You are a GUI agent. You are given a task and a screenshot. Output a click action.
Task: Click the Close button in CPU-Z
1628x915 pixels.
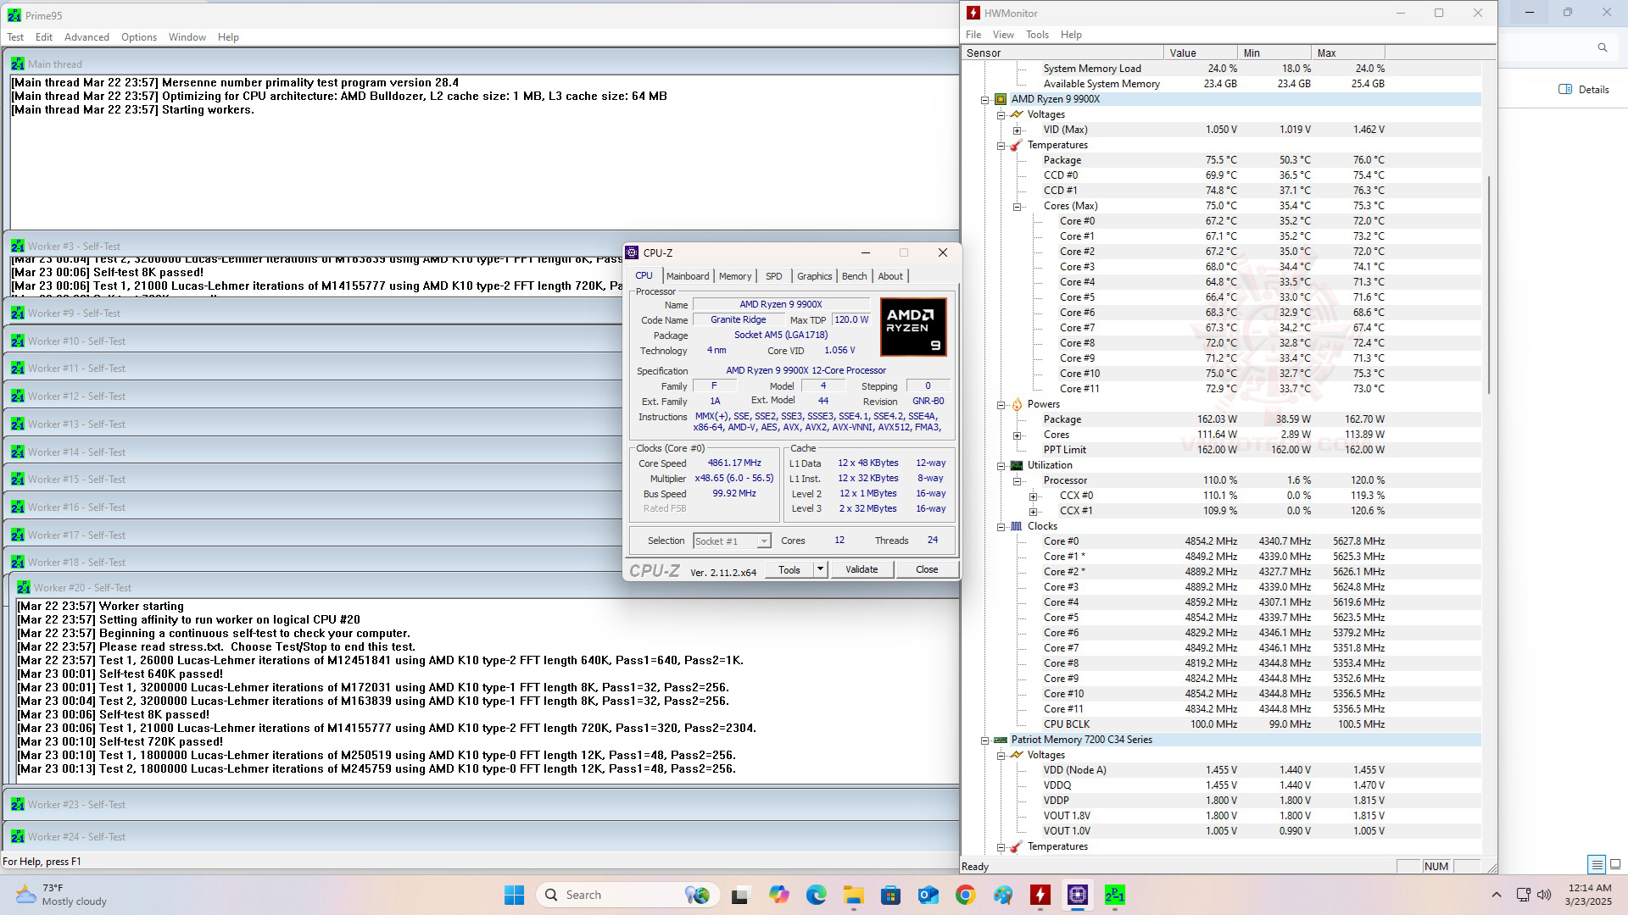pos(926,569)
